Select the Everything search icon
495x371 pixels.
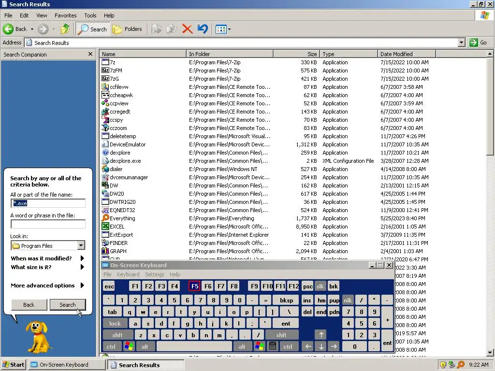pos(105,218)
